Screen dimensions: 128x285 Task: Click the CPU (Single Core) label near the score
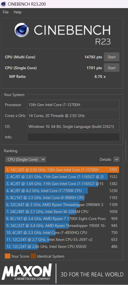pyautogui.click(x=21, y=68)
